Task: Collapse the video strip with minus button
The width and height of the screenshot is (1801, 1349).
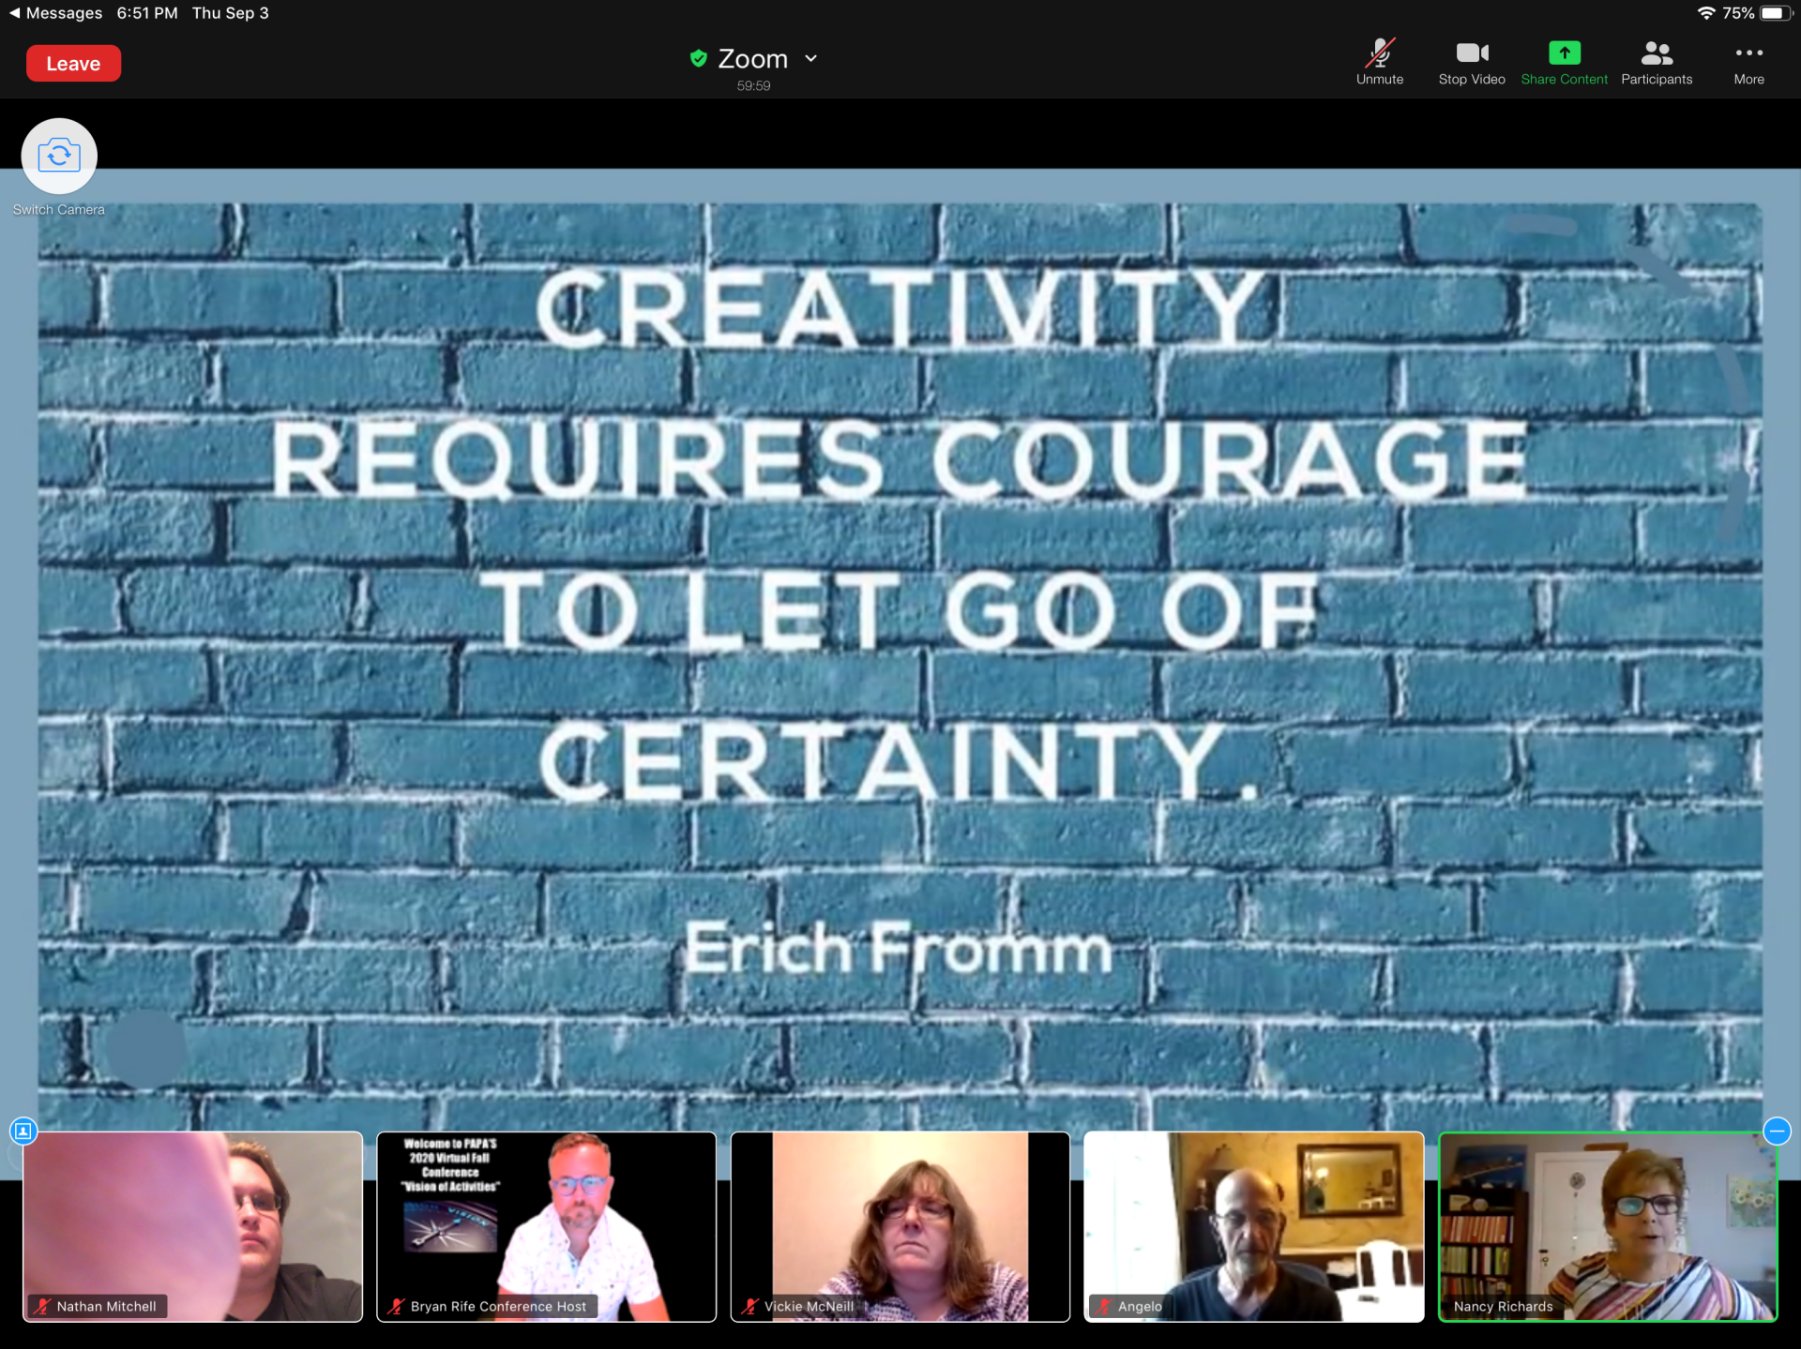Action: [x=1777, y=1131]
